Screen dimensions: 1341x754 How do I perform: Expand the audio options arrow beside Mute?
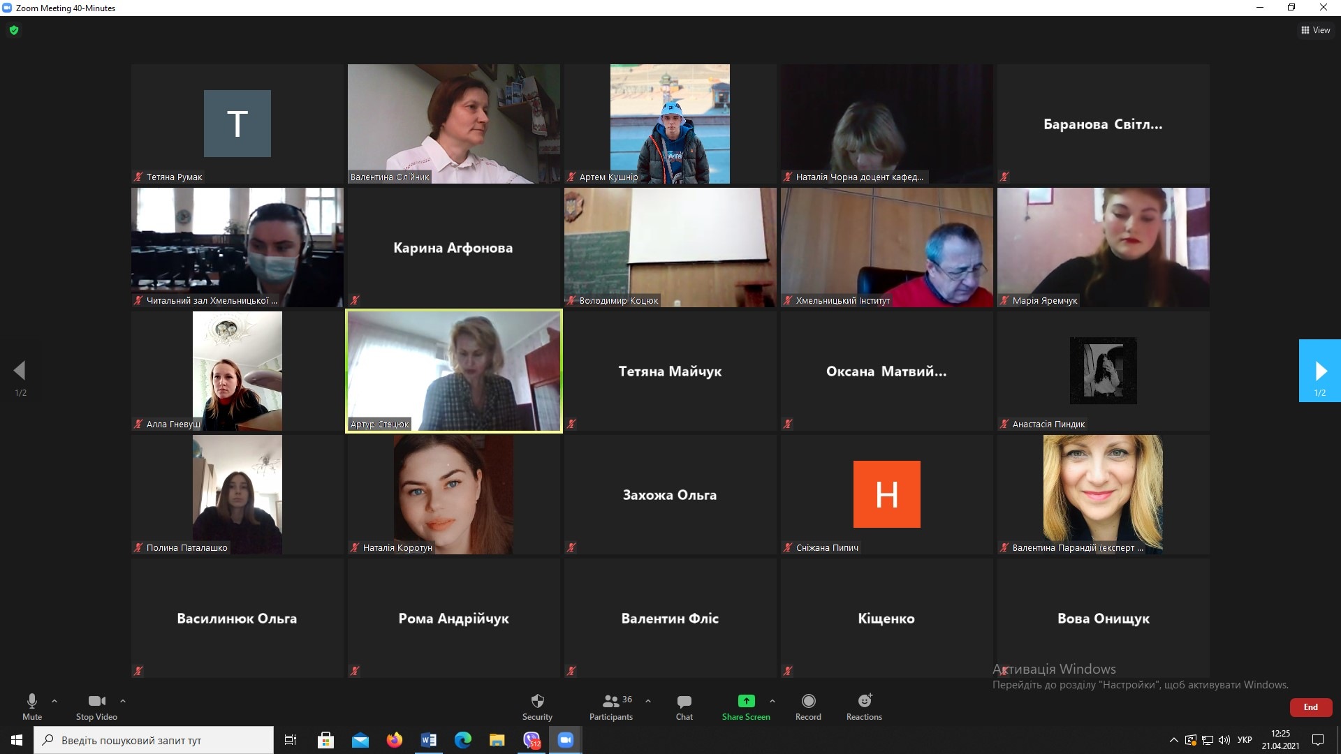(54, 701)
